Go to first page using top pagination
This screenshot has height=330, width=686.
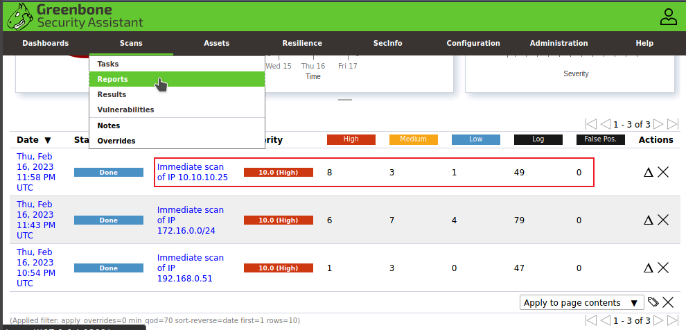pos(591,124)
